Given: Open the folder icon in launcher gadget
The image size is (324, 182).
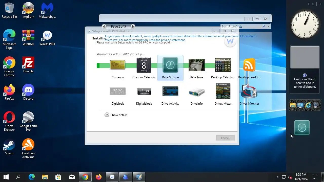Looking at the screenshot, I should (x=293, y=105).
